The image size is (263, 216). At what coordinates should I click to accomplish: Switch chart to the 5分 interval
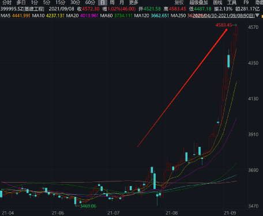coord(47,2)
